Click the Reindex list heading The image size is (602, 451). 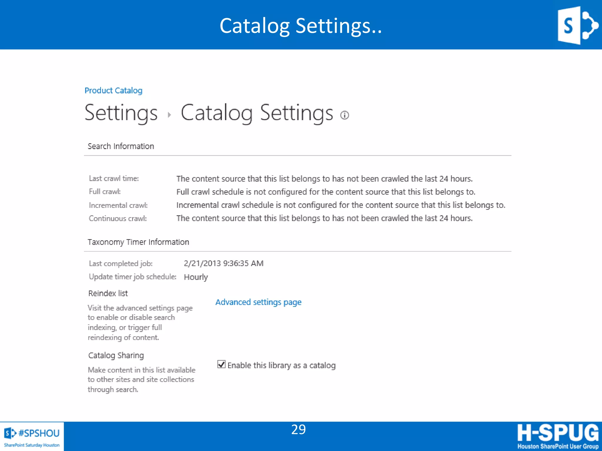point(108,293)
